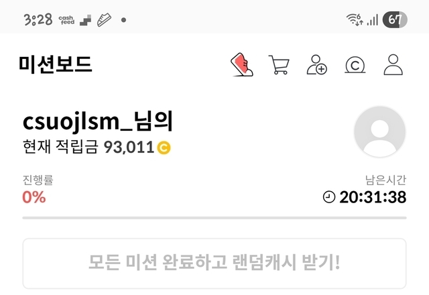
Task: Tap the stairs icon in status bar
Action: [85, 20]
